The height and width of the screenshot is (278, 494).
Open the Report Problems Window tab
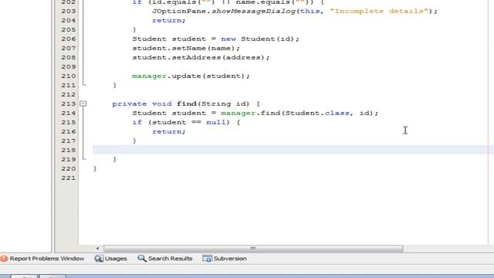coord(42,259)
